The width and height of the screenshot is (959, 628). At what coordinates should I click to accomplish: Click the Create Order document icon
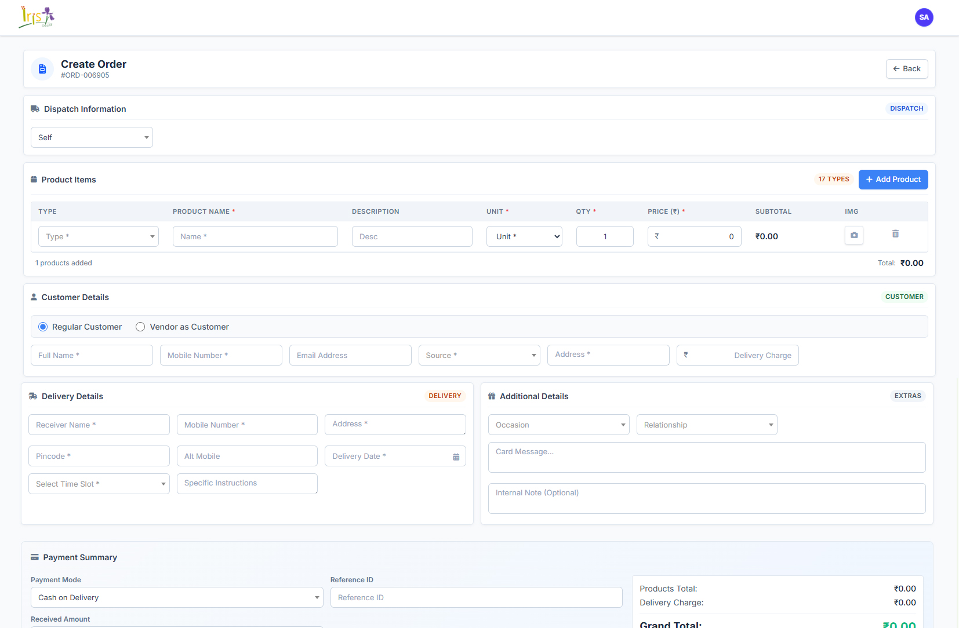click(42, 70)
